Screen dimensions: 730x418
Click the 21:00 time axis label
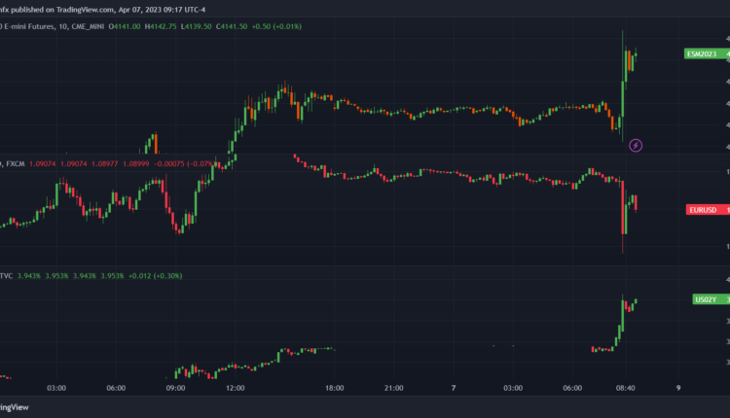coord(395,388)
